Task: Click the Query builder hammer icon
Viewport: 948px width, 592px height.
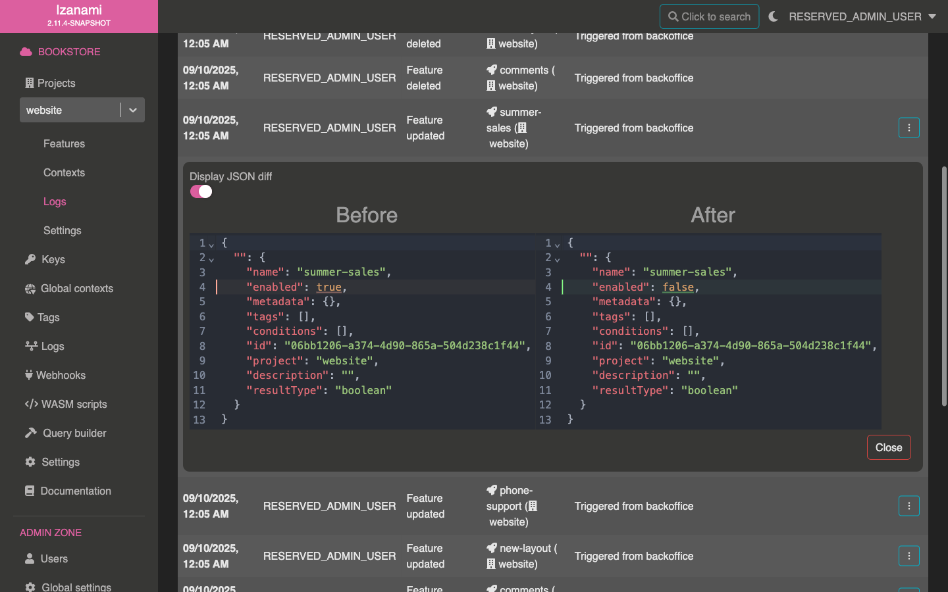Action: 31,433
